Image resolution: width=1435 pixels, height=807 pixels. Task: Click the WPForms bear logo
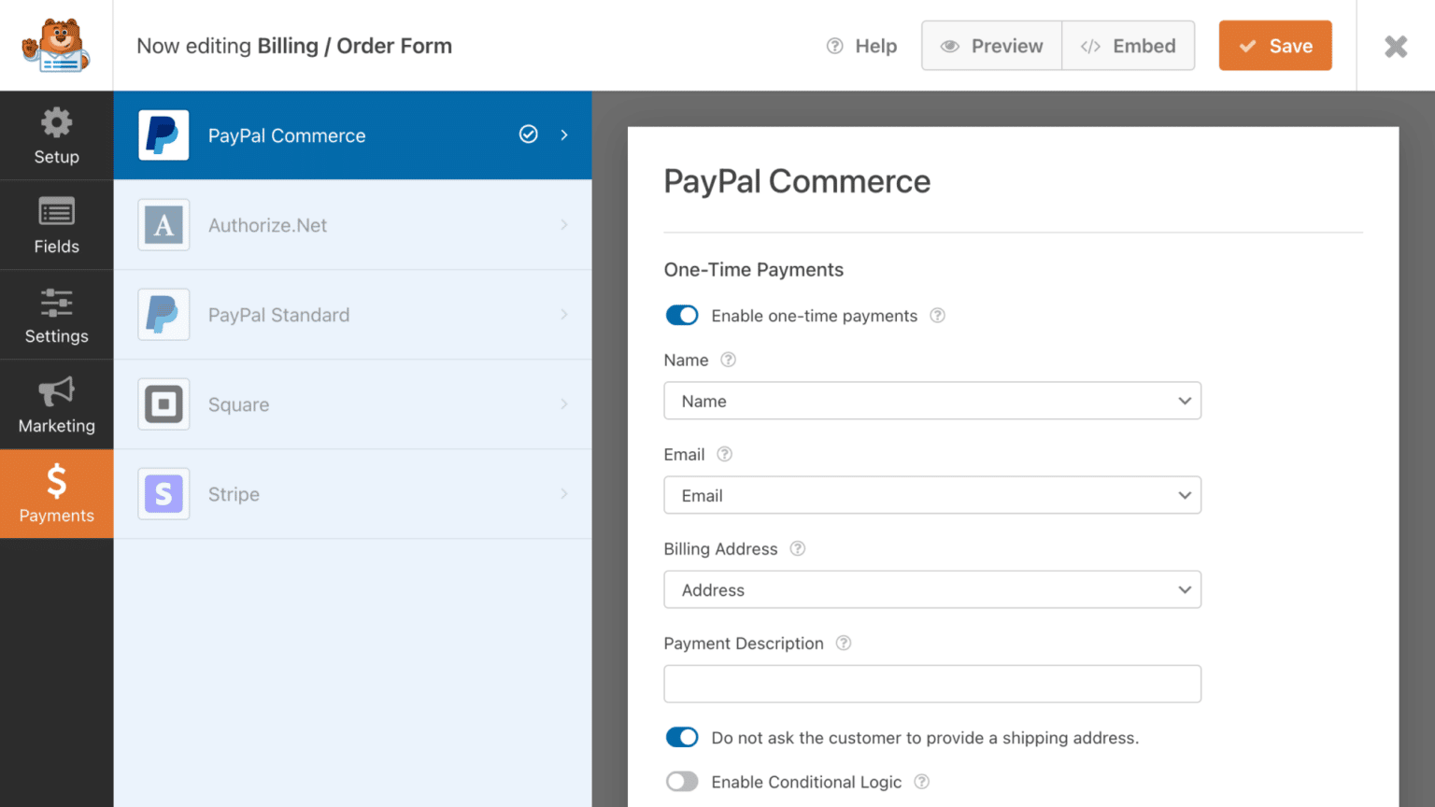pos(56,45)
